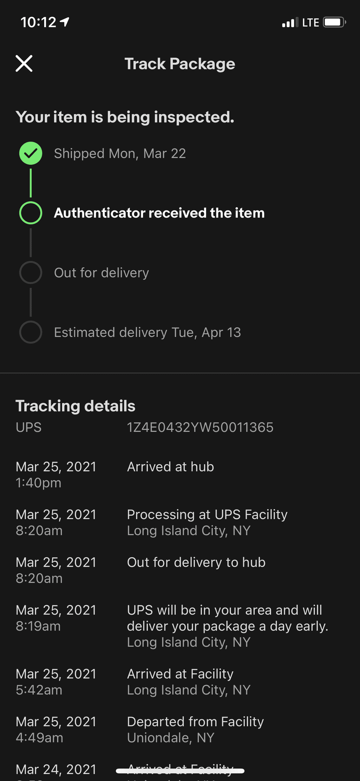Tap the Shipped Mon, Mar 22 step text
360x781 pixels.
120,153
